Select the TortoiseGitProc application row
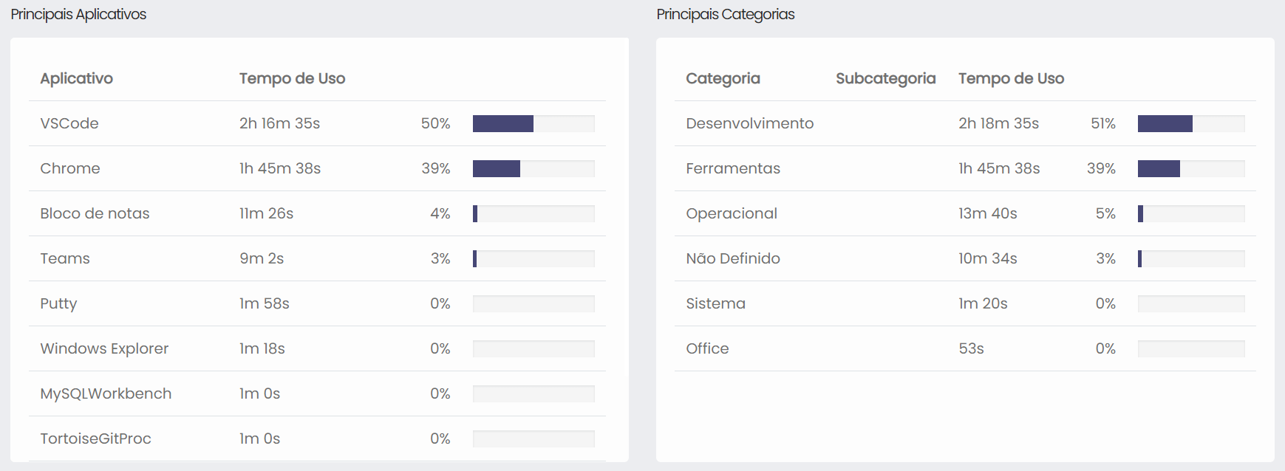 coord(95,439)
